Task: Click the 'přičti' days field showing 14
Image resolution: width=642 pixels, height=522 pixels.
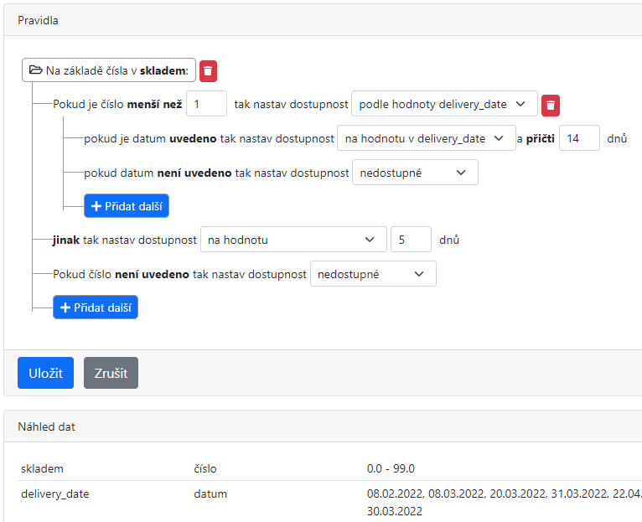Action: point(579,138)
